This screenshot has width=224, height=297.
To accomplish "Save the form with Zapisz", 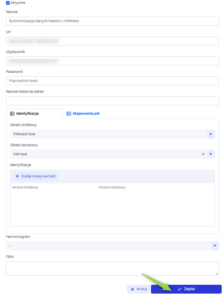I will [x=186, y=289].
